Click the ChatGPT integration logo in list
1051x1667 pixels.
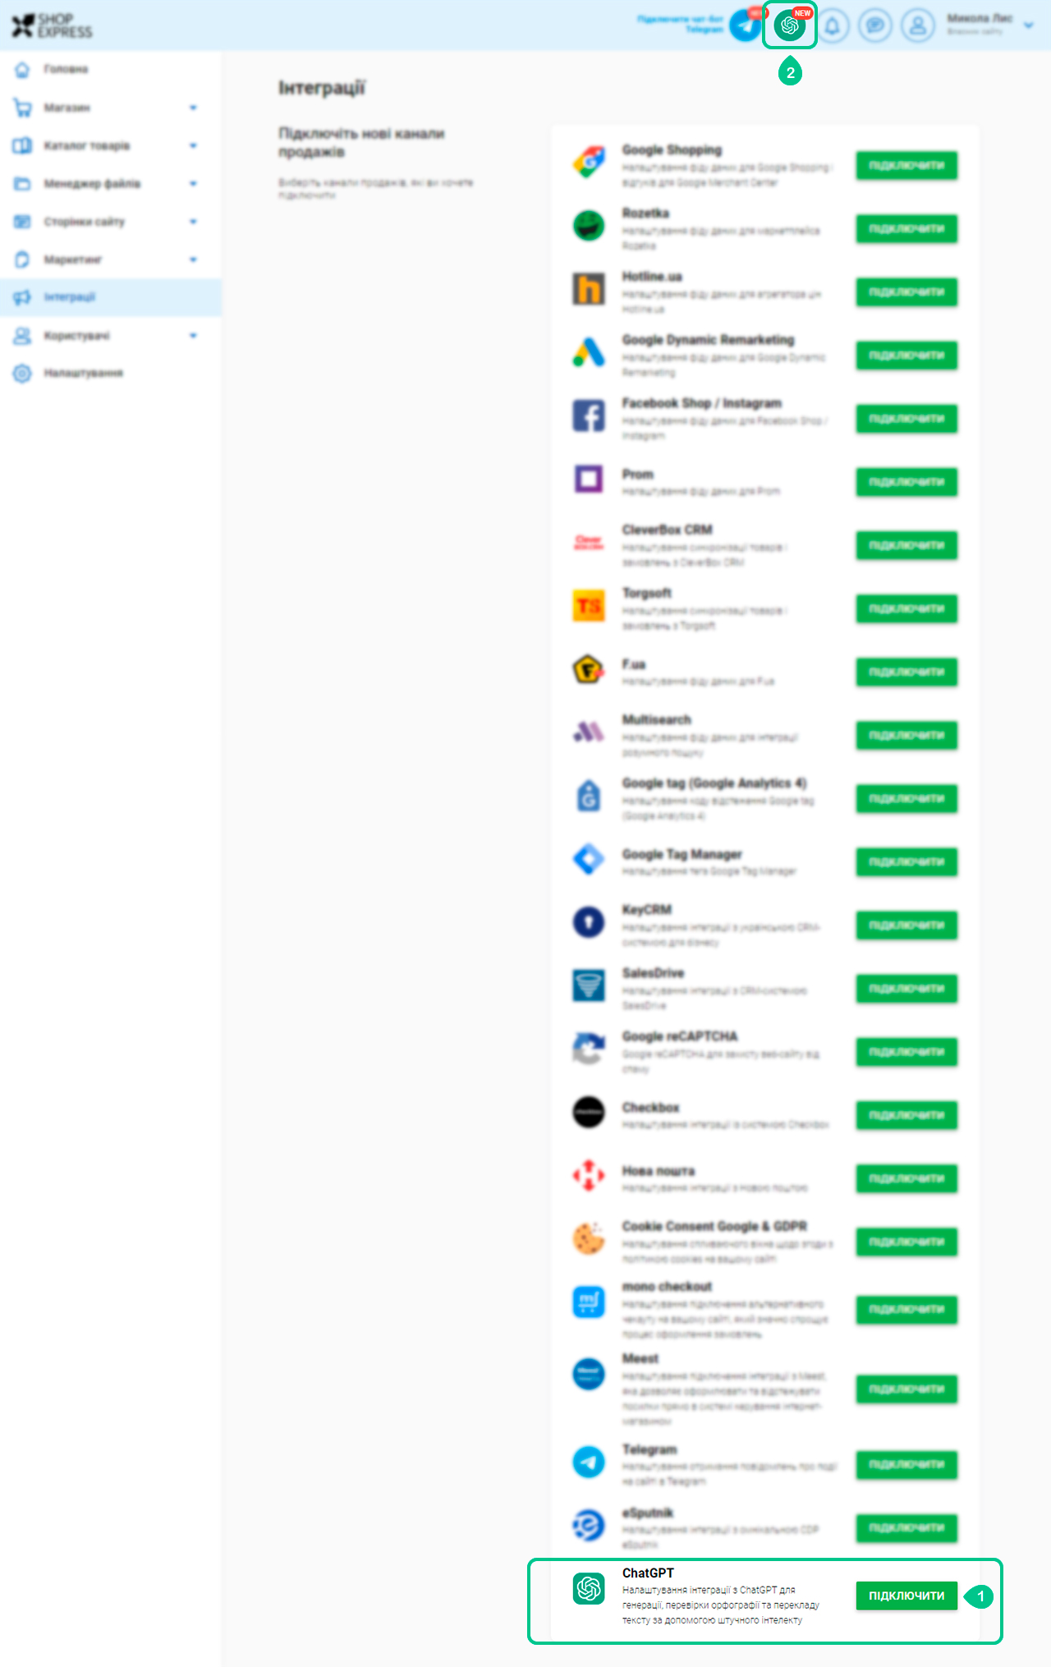[x=589, y=1588]
